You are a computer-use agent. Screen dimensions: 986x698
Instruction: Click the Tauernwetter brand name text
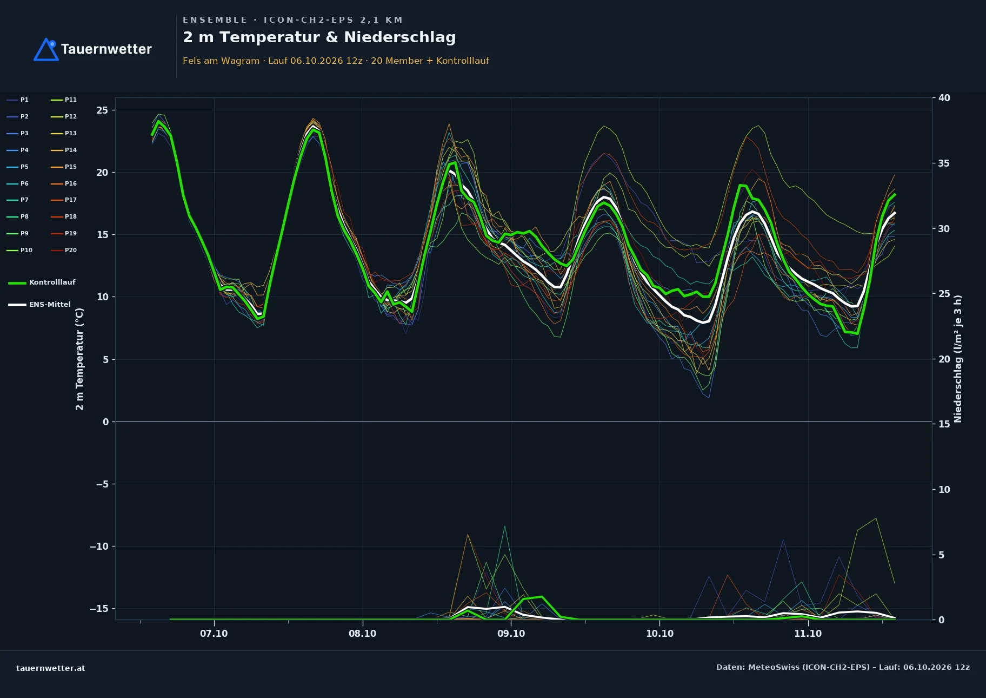pos(106,49)
